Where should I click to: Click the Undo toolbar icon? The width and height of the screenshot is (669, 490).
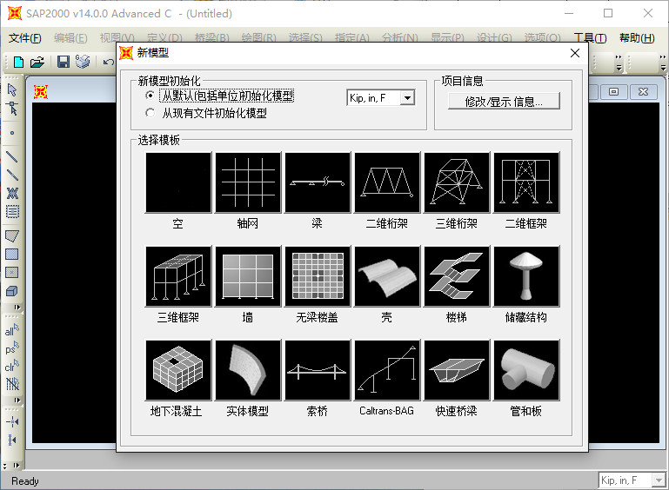pos(109,63)
